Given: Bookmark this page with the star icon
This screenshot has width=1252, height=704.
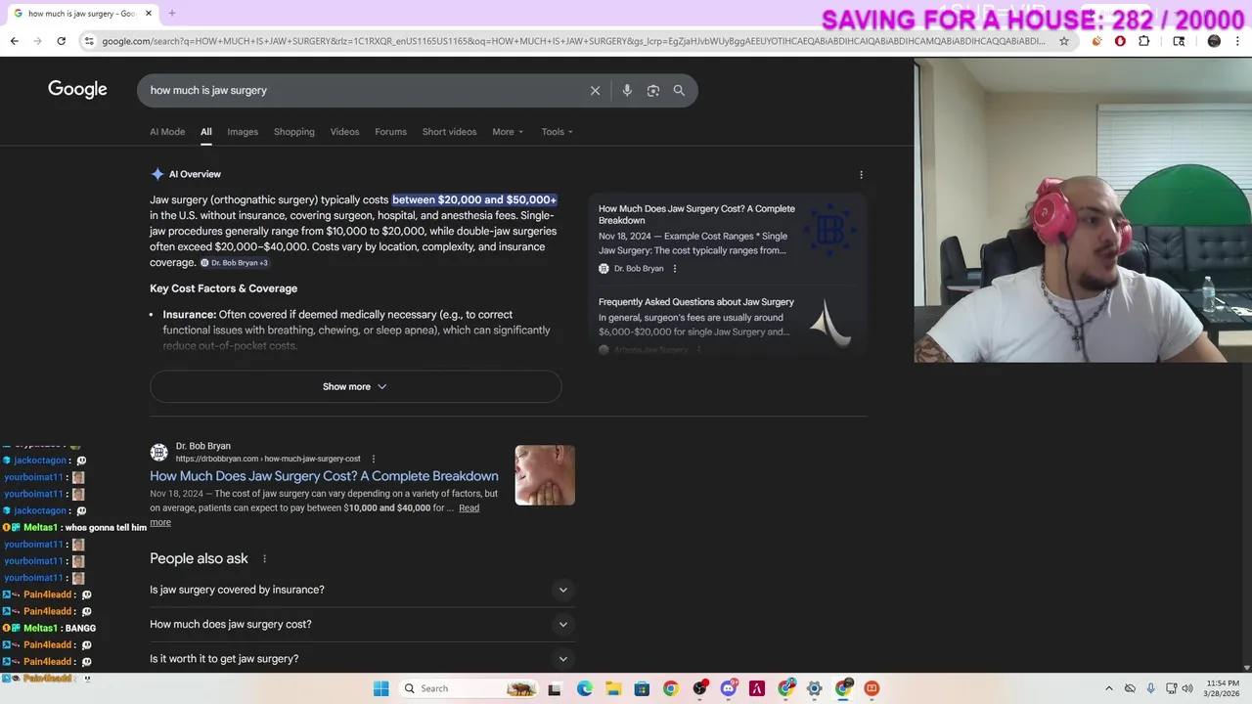Looking at the screenshot, I should tap(1064, 41).
